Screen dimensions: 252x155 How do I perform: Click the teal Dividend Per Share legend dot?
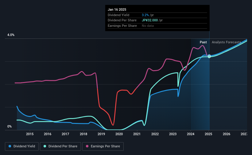click(x=45, y=146)
